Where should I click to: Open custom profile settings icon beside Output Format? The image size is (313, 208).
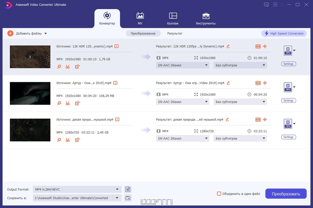[128, 189]
